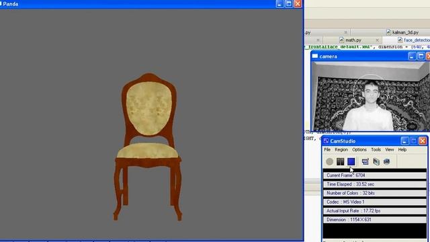The image size is (430, 242).
Task: Open the CamStudio File menu
Action: pyautogui.click(x=327, y=149)
